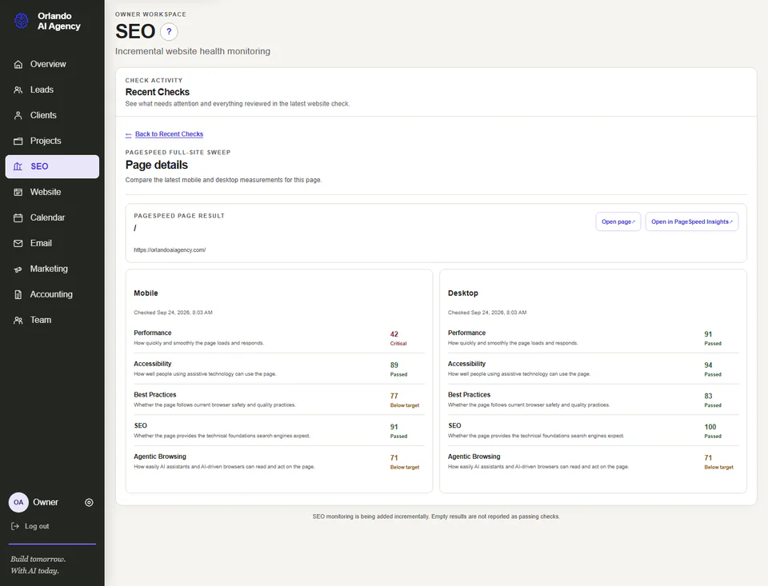The height and width of the screenshot is (586, 768).
Task: Click the Open page button
Action: (618, 221)
